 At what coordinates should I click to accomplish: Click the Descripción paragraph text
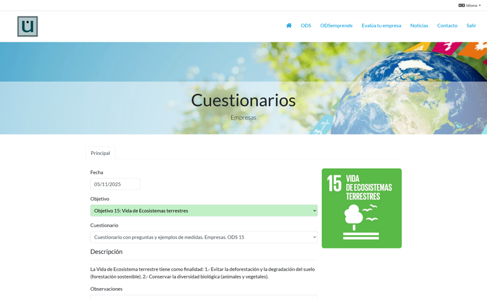click(x=203, y=273)
